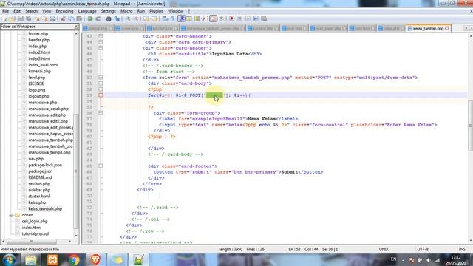Save the current file with toolbar icon
Image resolution: width=473 pixels, height=266 pixels.
tap(21, 18)
